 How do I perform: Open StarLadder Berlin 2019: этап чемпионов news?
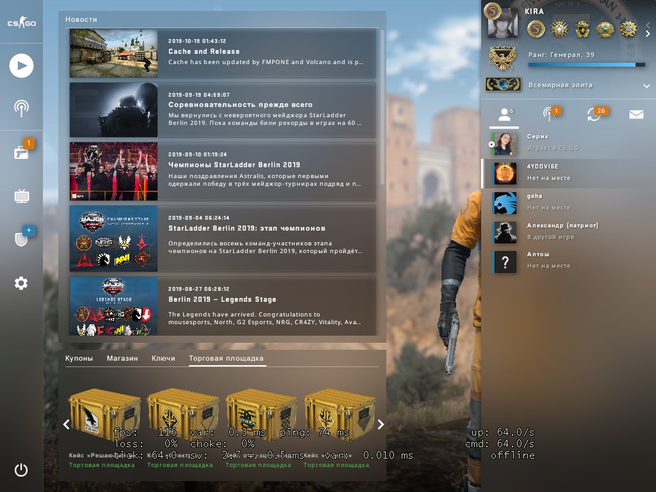[x=222, y=238]
